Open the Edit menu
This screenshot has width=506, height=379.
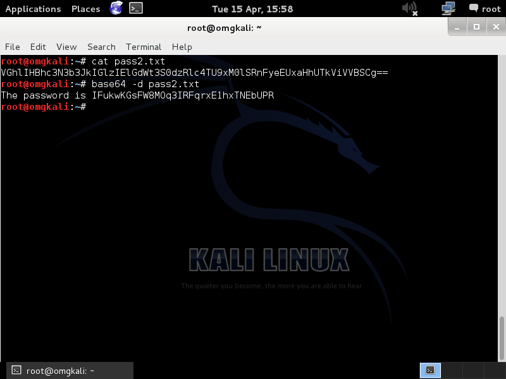pos(38,47)
